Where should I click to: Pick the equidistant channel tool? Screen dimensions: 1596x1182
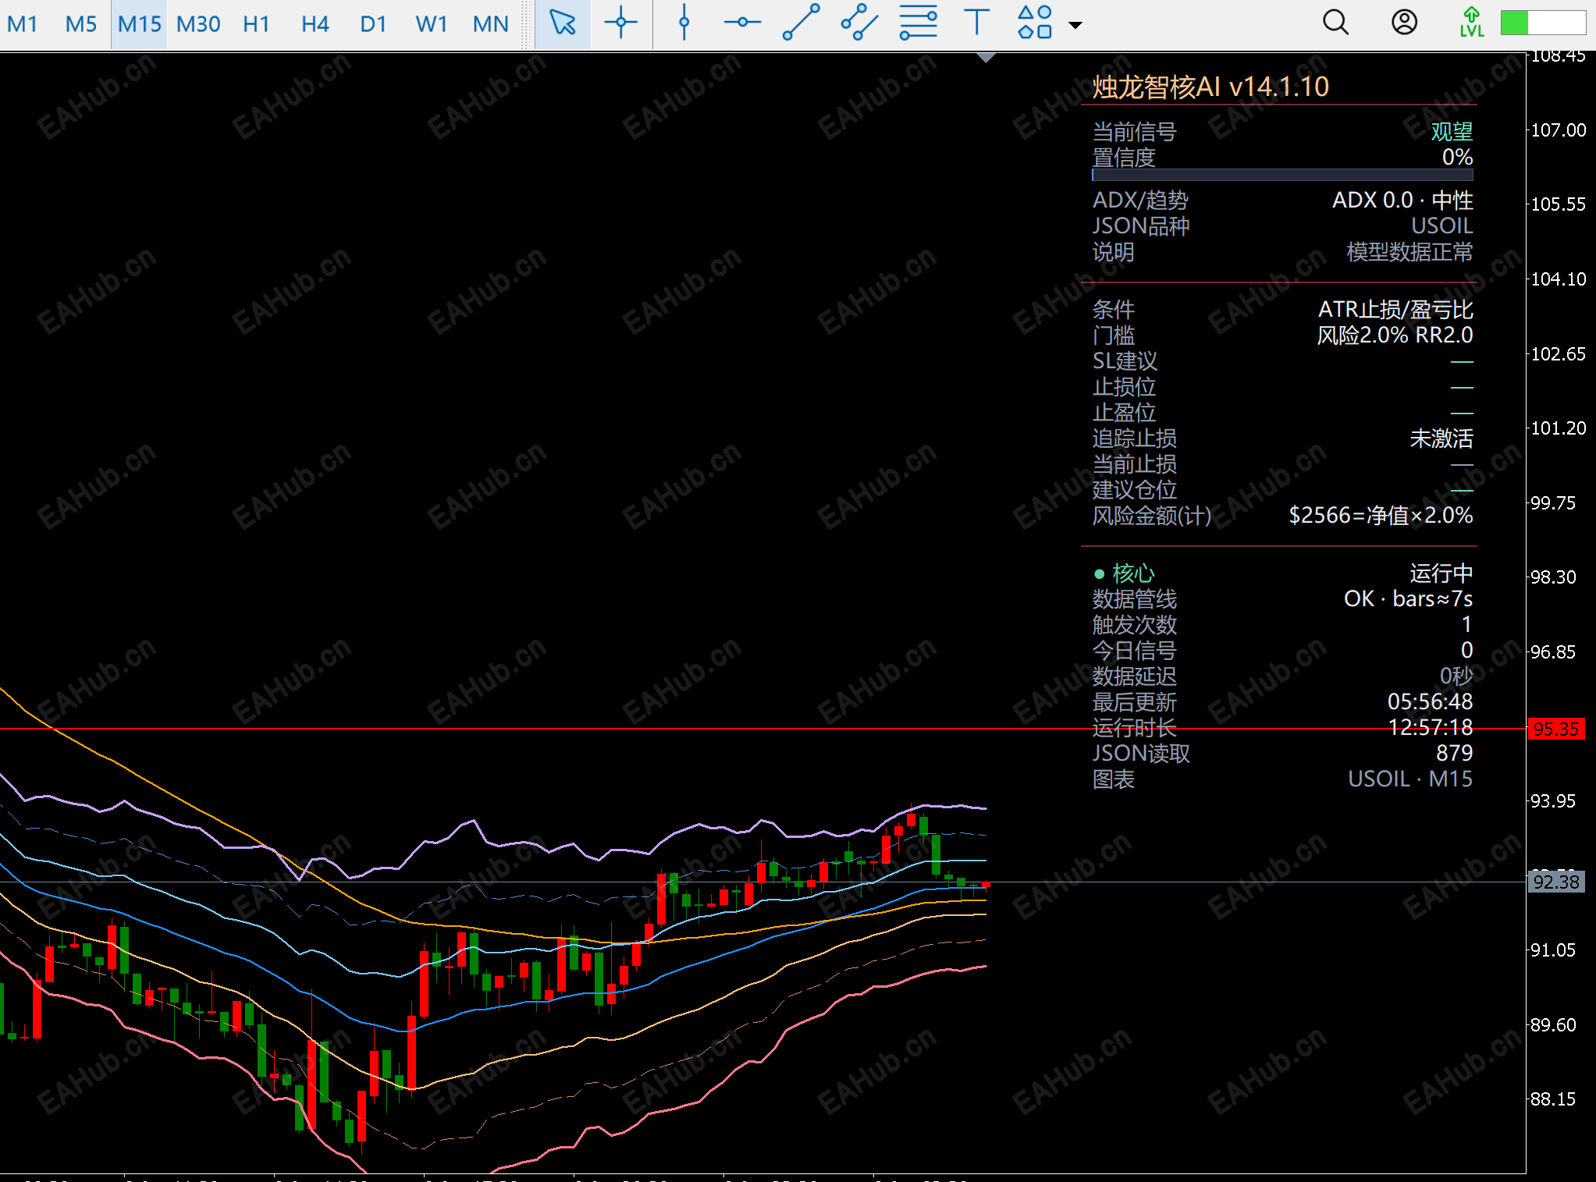[859, 23]
